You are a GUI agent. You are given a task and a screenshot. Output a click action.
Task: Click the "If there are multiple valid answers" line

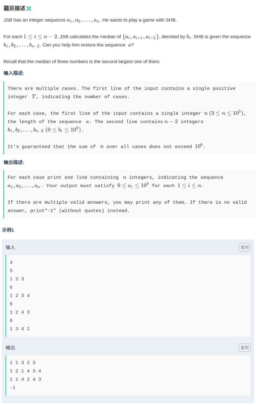point(127,202)
